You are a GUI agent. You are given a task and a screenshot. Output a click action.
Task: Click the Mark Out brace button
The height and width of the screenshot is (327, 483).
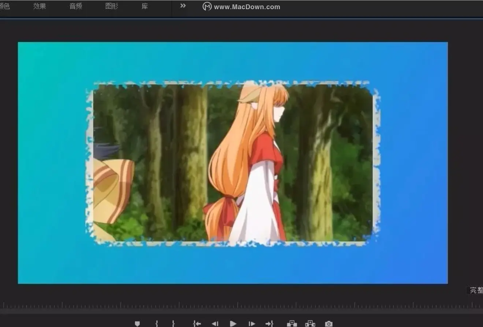[x=173, y=324]
